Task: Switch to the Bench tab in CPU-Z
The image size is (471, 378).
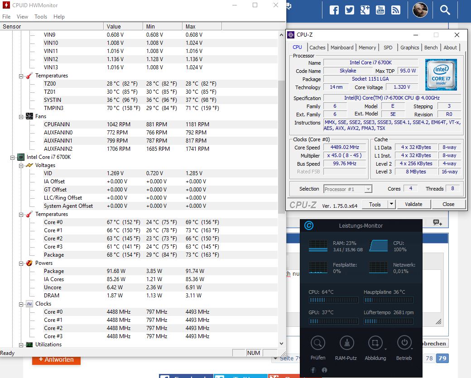Action: (x=431, y=48)
